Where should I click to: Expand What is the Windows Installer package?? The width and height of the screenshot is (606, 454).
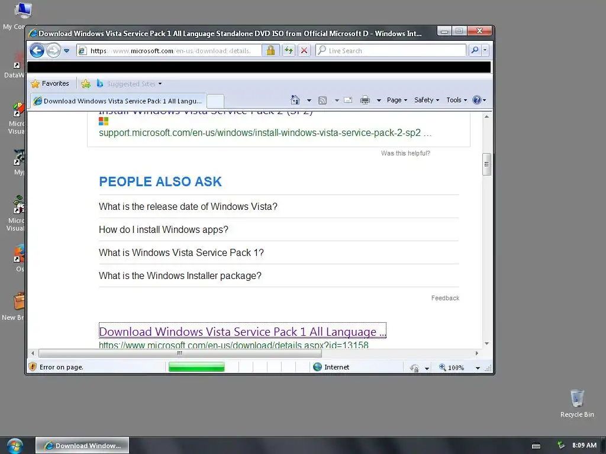coord(279,275)
